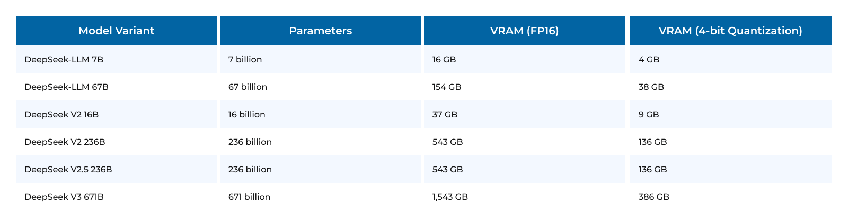Image resolution: width=848 pixels, height=223 pixels.
Task: Click the DeepSeek V2.5 236B cell
Action: coord(68,170)
